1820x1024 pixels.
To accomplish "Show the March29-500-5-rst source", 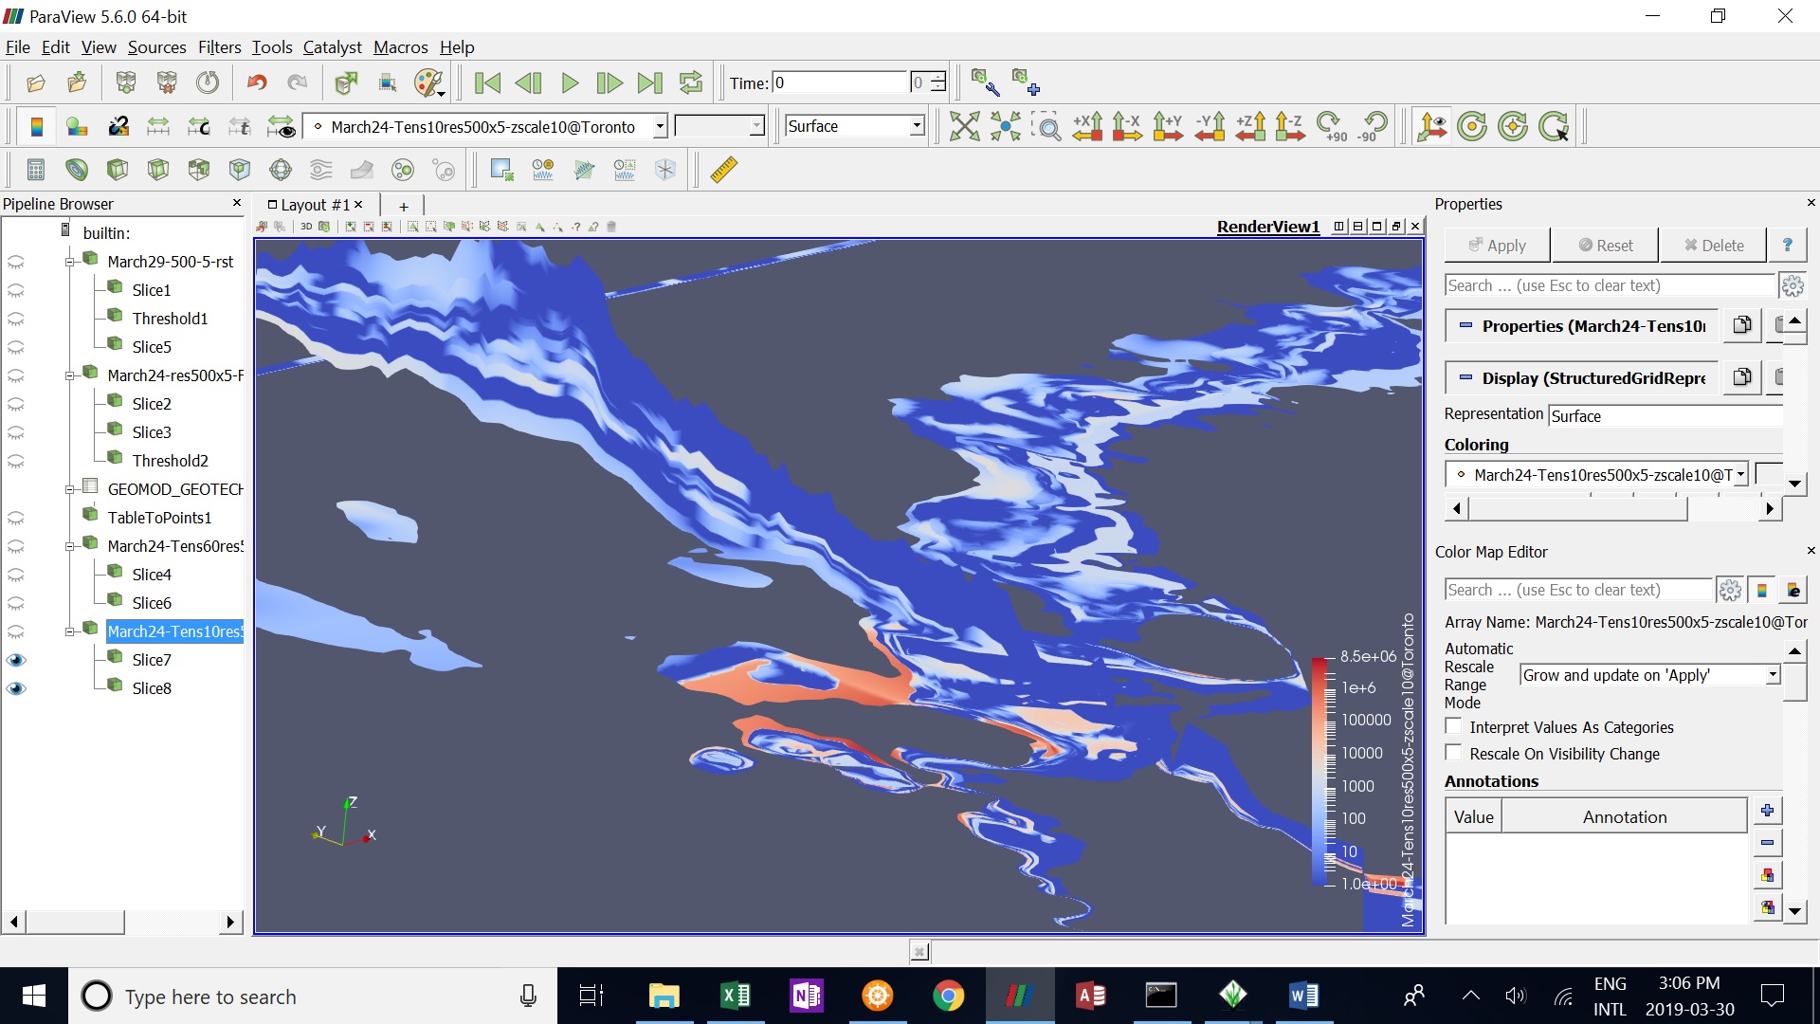I will [x=16, y=262].
